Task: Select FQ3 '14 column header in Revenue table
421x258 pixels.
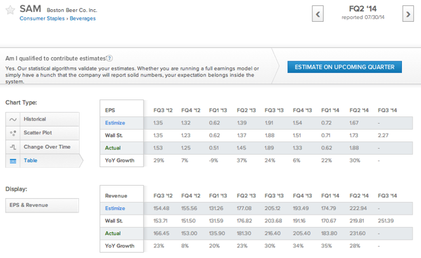Action: [387, 195]
